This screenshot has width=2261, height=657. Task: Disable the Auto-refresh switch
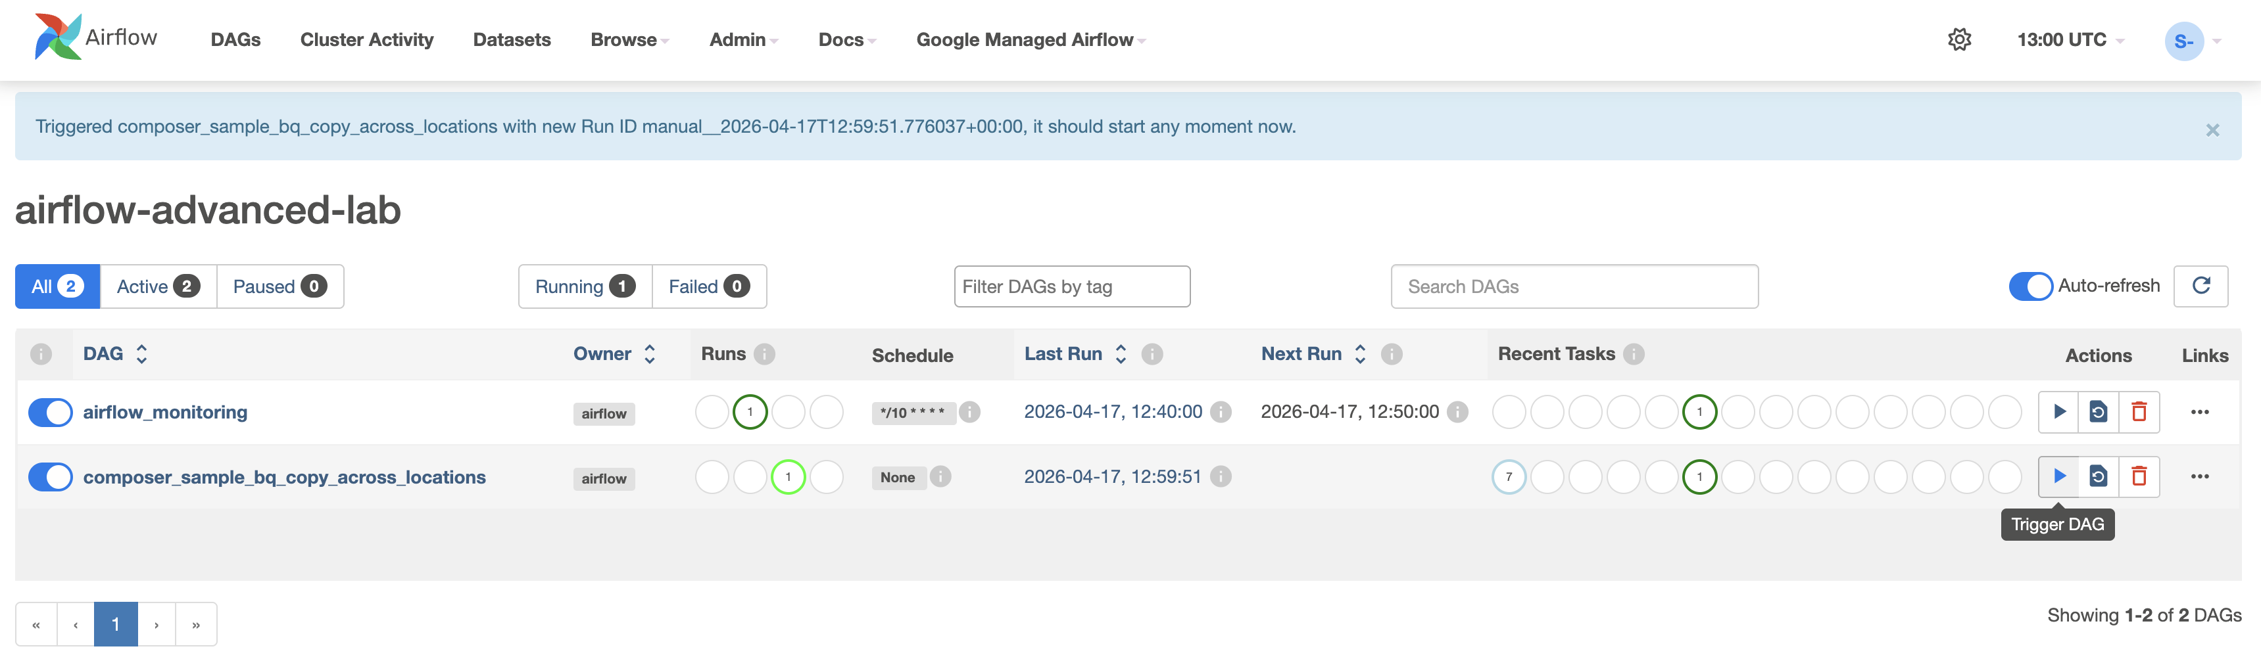pos(2030,286)
